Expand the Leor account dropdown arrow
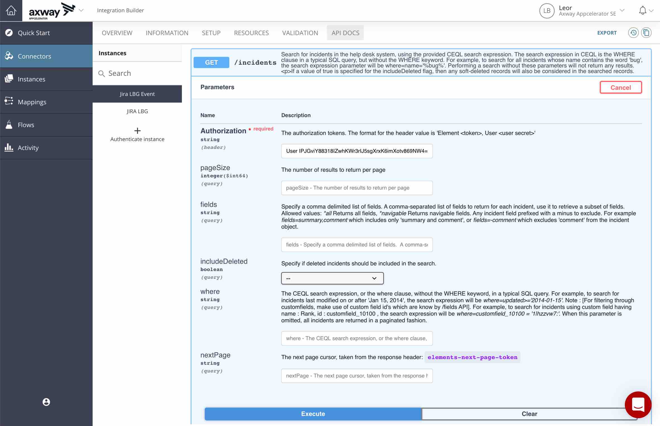Screen dimensions: 660x426 [622, 10]
